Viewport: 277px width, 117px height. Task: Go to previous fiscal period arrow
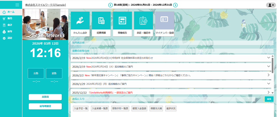pyautogui.click(x=110, y=5)
